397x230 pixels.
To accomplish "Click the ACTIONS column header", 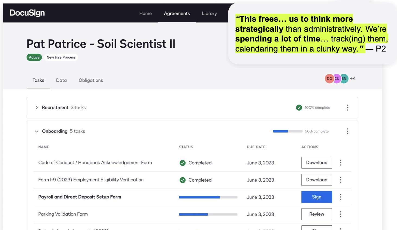I will (310, 147).
